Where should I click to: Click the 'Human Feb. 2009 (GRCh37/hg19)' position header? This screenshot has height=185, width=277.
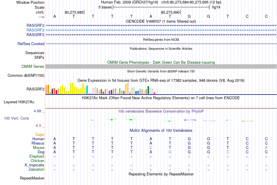[x=130, y=2]
